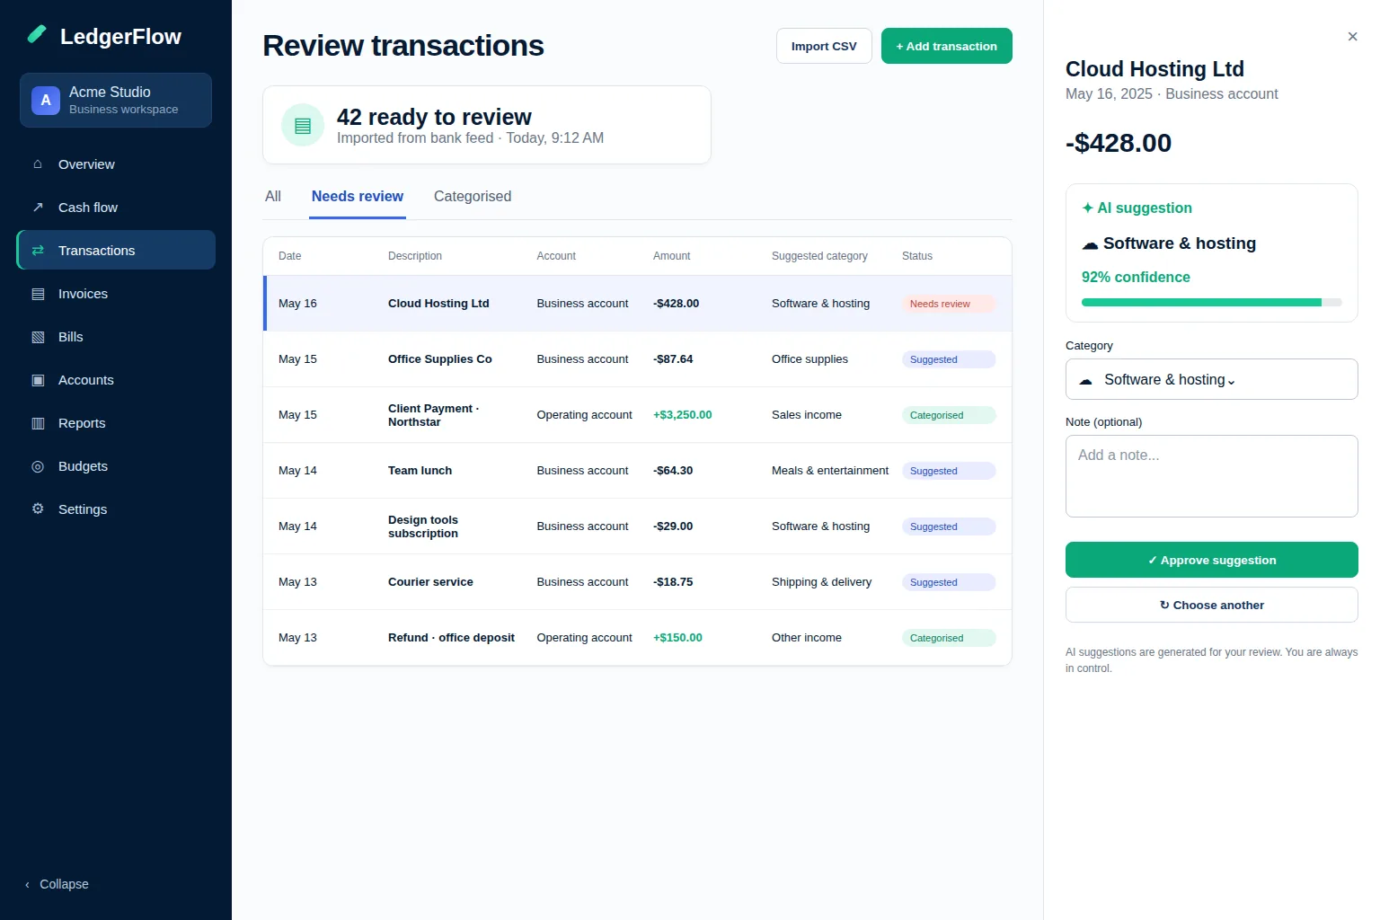Screen dimensions: 1380x920
Task: Click the -$87.64 amount
Action: pos(673,359)
